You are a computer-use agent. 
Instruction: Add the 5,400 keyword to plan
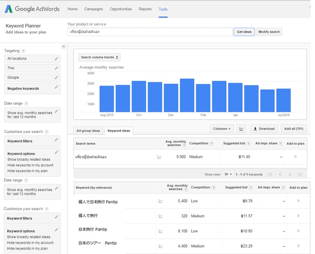pos(298,201)
